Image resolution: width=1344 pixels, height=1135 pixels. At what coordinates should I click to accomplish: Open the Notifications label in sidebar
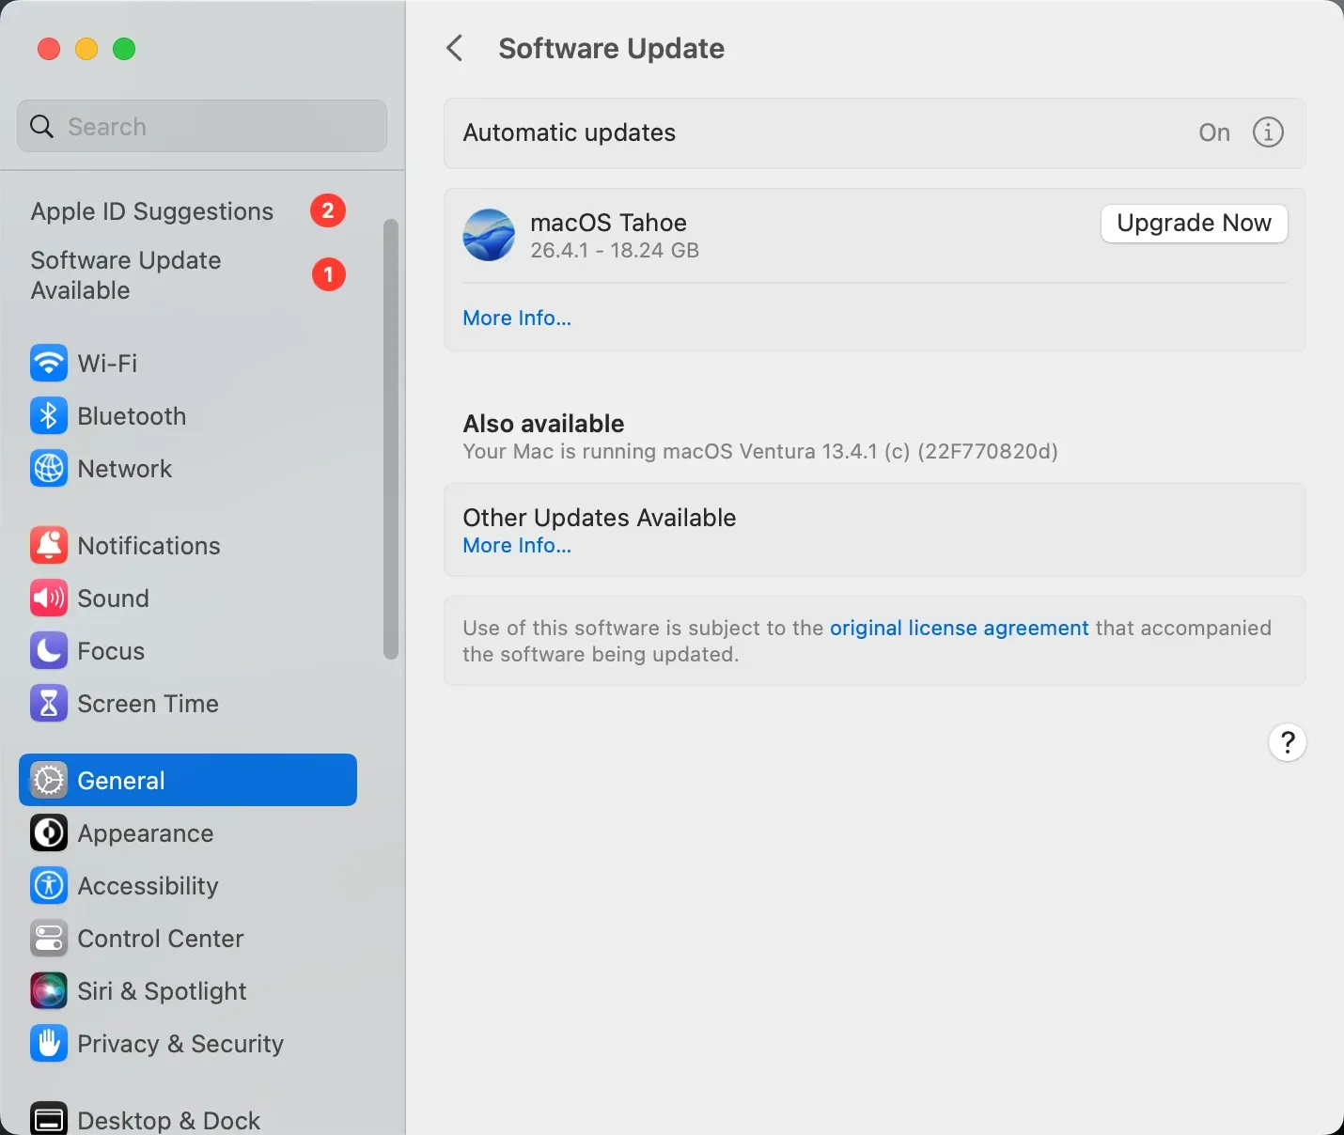pyautogui.click(x=148, y=546)
